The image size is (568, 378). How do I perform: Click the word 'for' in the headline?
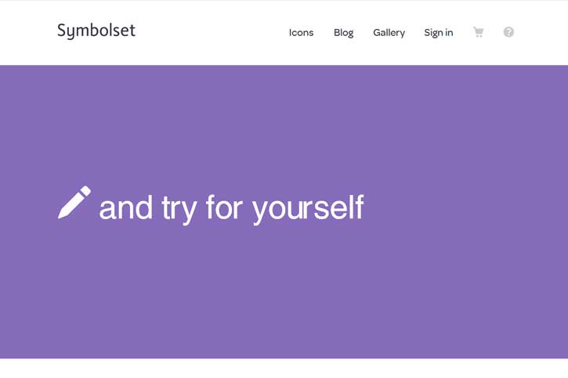coord(224,207)
